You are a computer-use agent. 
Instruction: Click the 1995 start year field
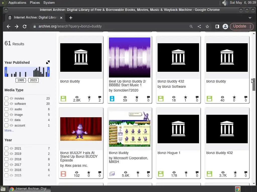21,80
